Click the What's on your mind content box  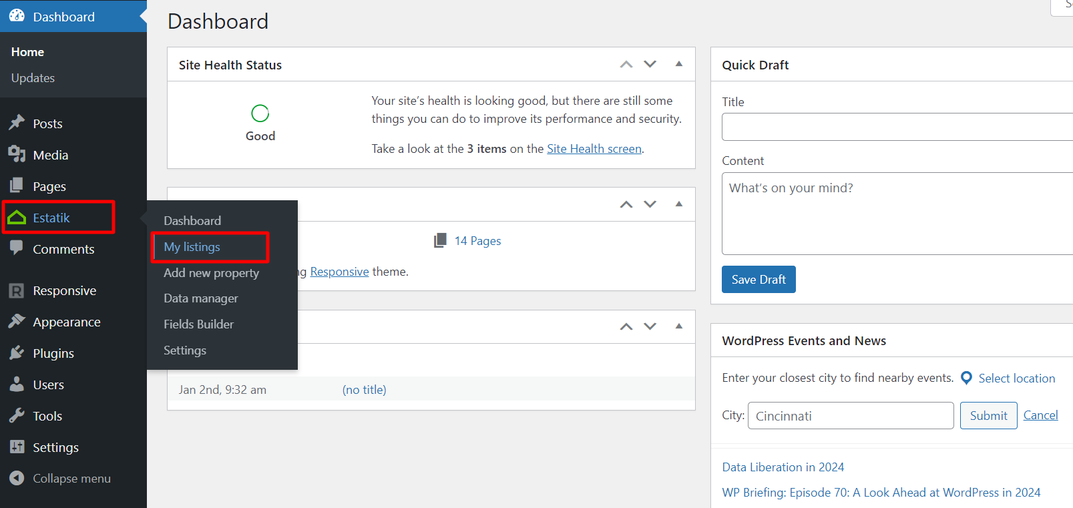(x=897, y=214)
